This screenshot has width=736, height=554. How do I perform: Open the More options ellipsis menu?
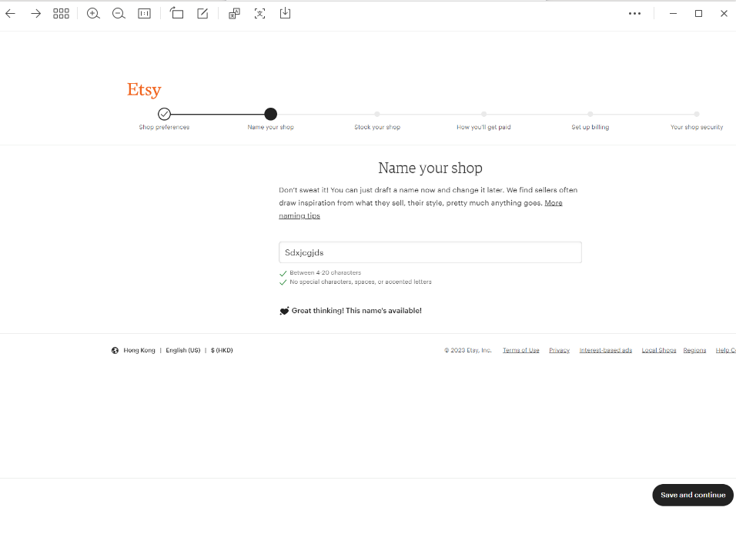tap(634, 13)
